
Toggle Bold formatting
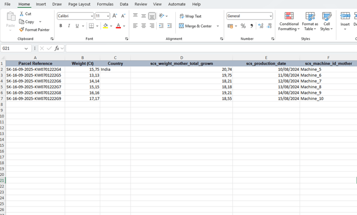coord(61,26)
